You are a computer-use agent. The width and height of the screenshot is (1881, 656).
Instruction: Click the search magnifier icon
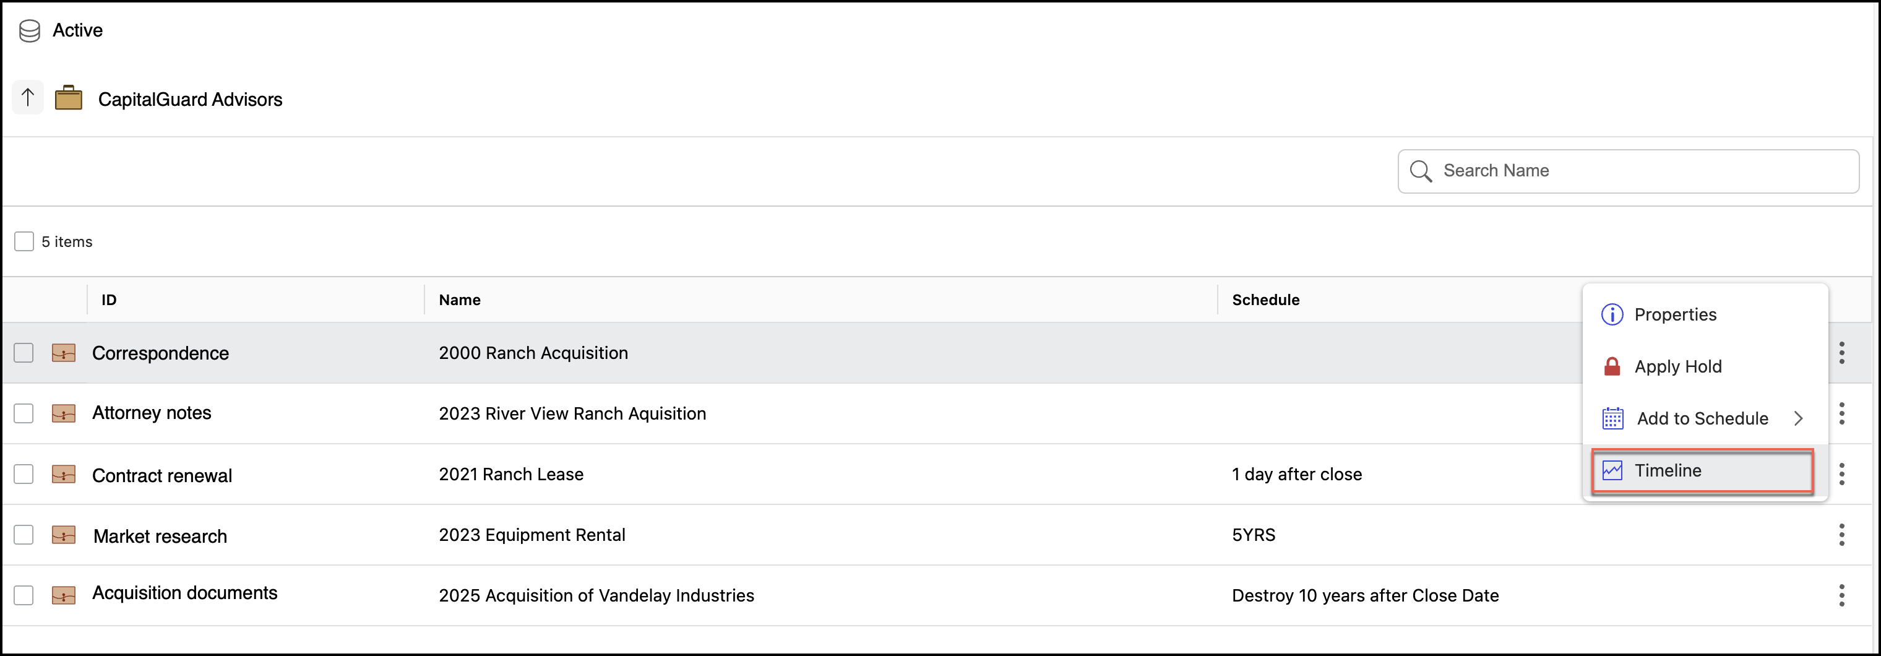coord(1420,171)
